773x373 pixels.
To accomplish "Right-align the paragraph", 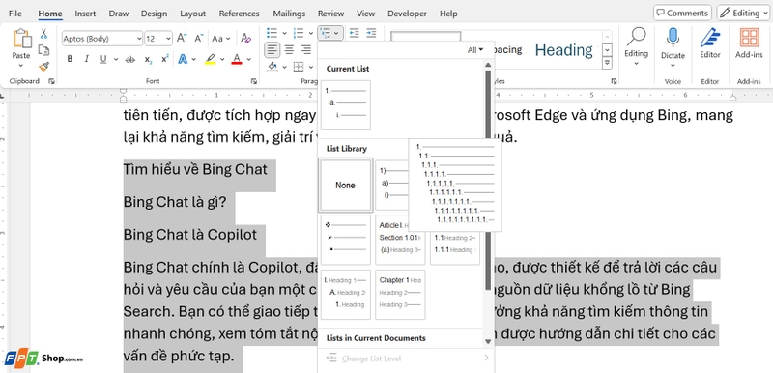I will point(306,50).
